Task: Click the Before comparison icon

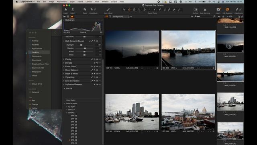Action: [x=196, y=10]
